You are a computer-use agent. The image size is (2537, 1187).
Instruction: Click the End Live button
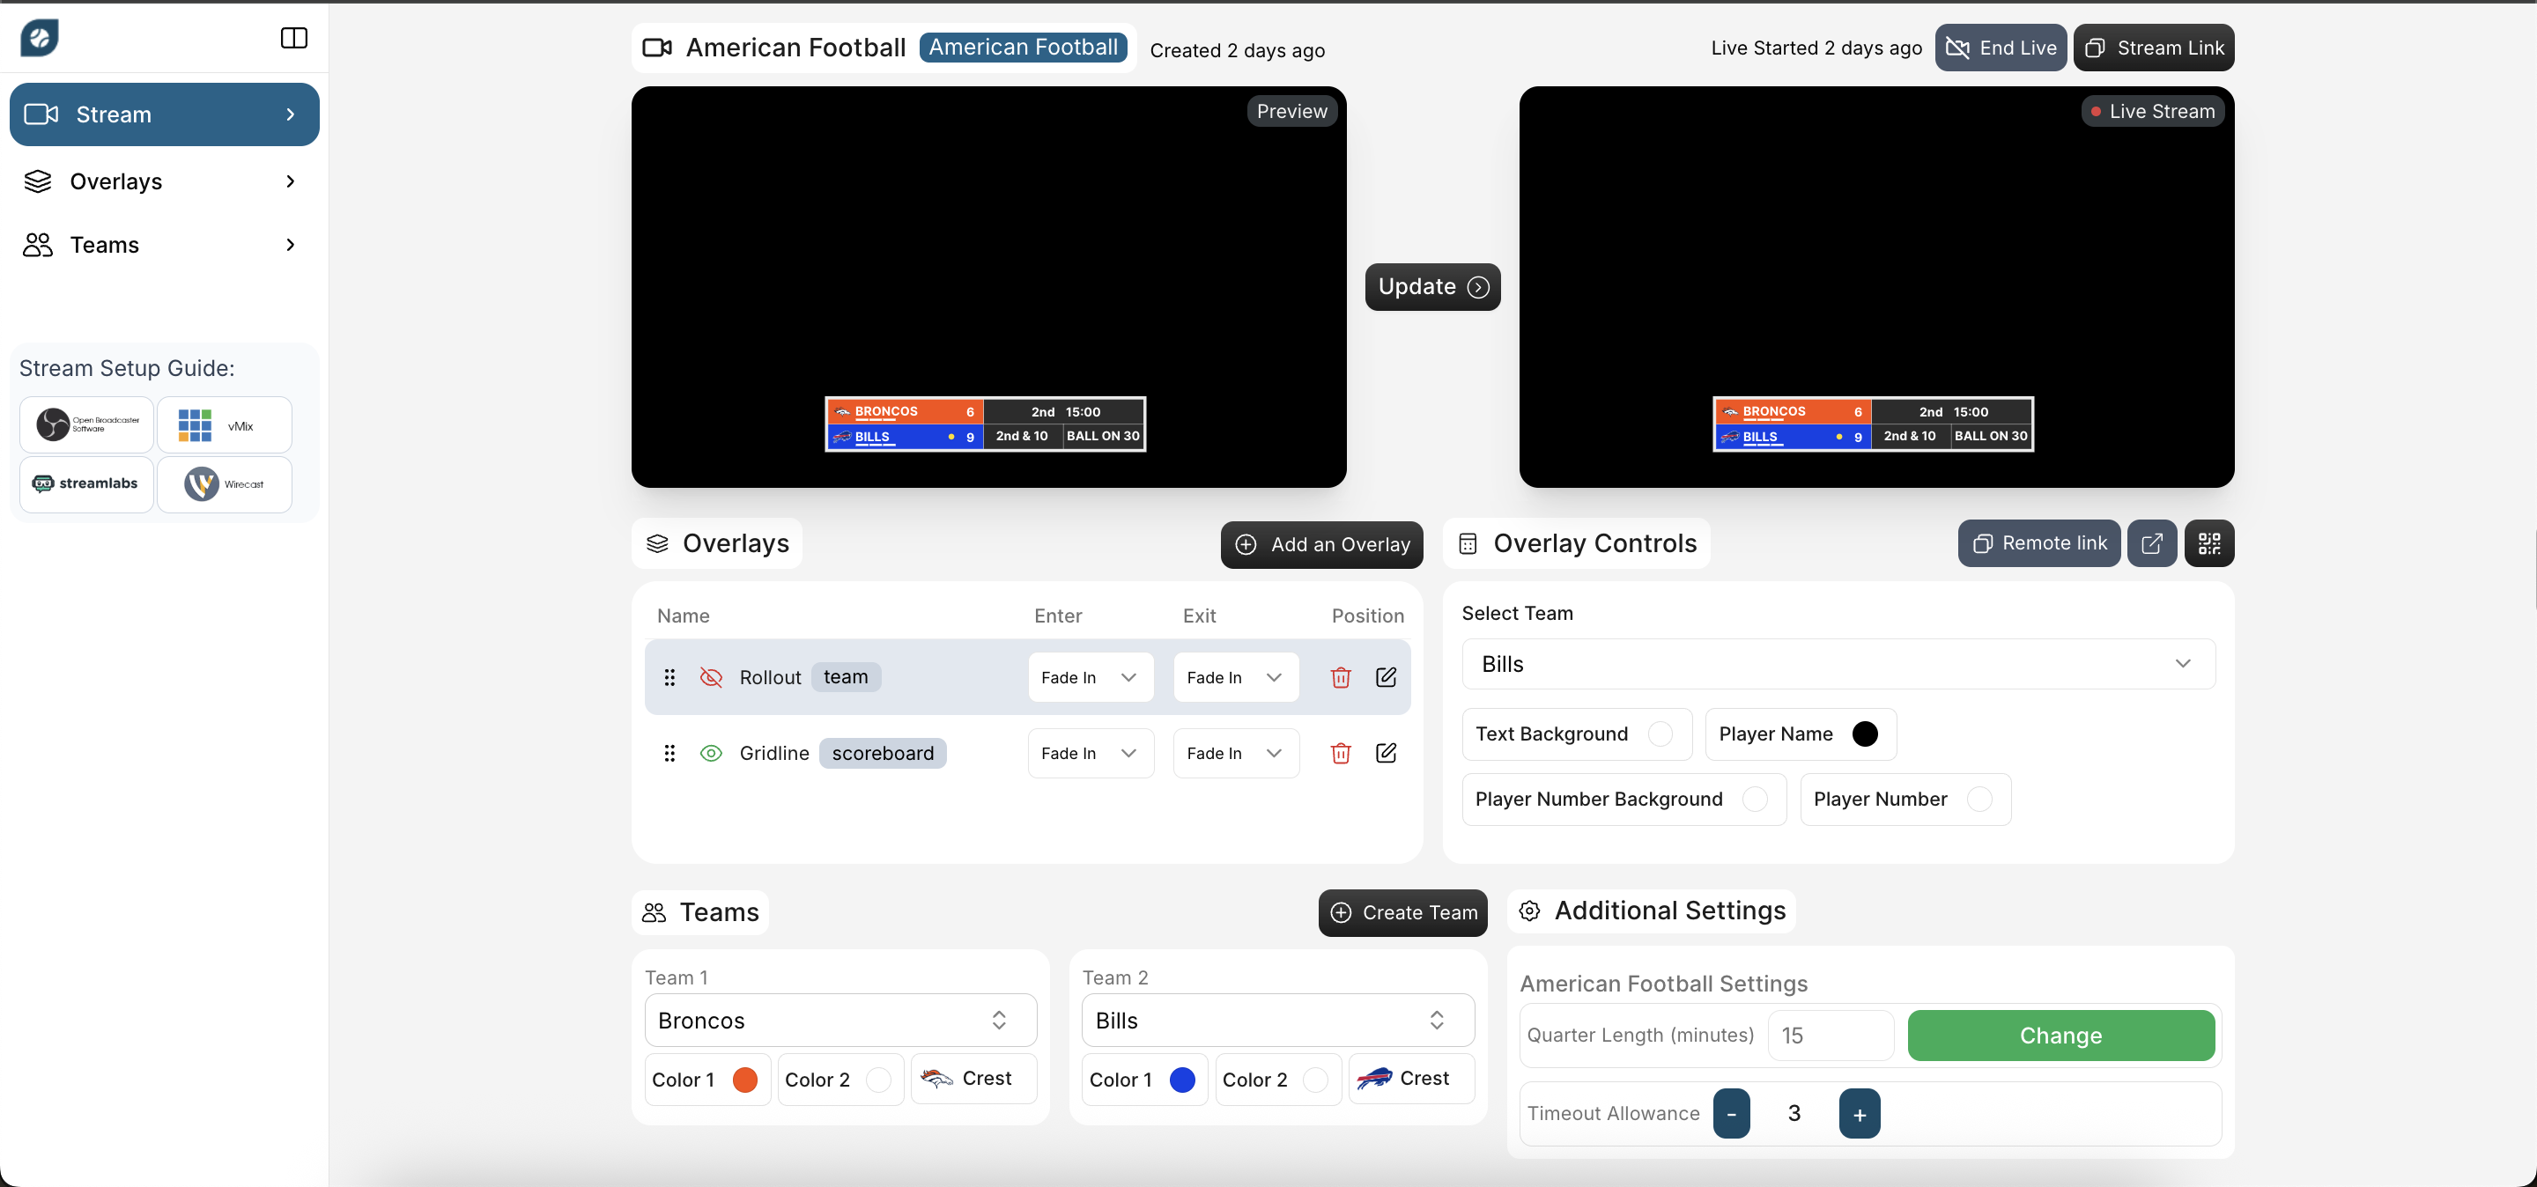point(2000,48)
